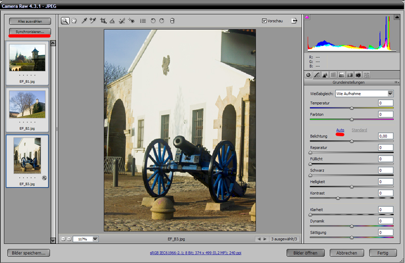This screenshot has height=263, width=405.
Task: Pick the White Balance eyedropper tool
Action: click(84, 21)
